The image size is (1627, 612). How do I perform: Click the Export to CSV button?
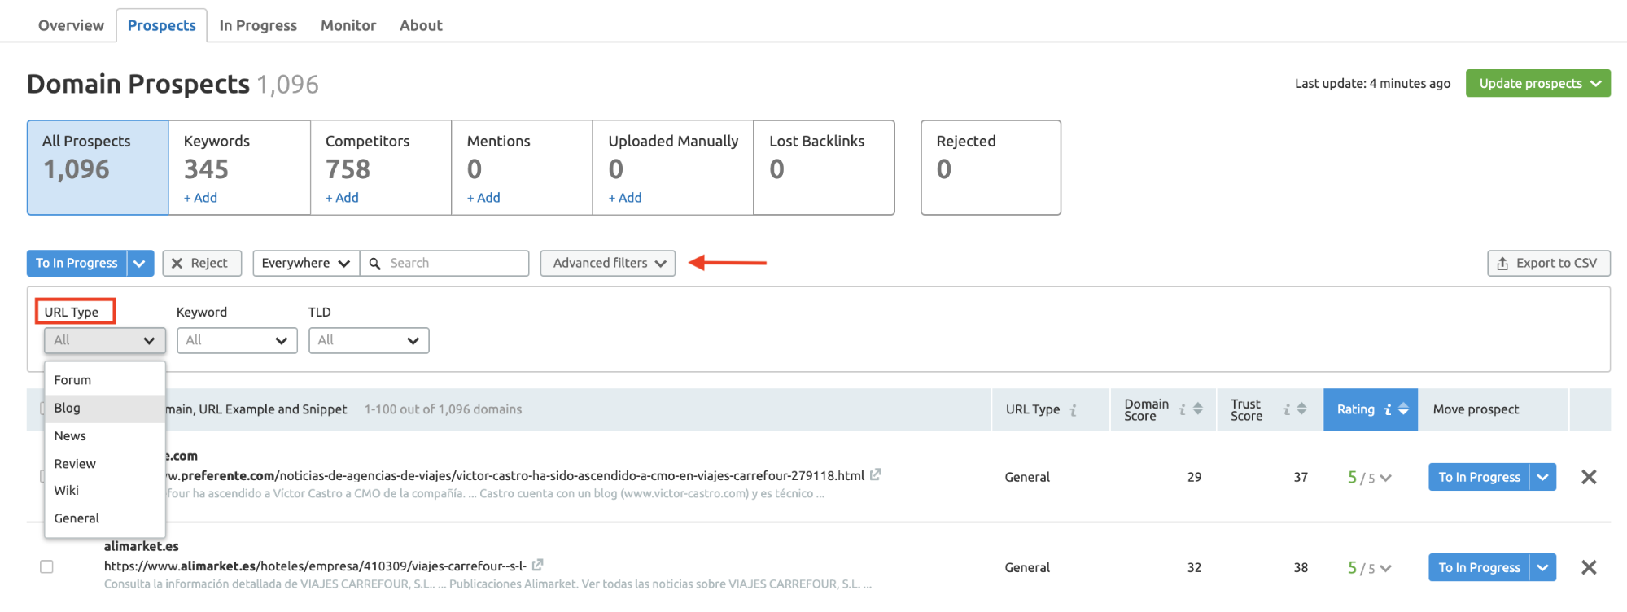point(1547,263)
